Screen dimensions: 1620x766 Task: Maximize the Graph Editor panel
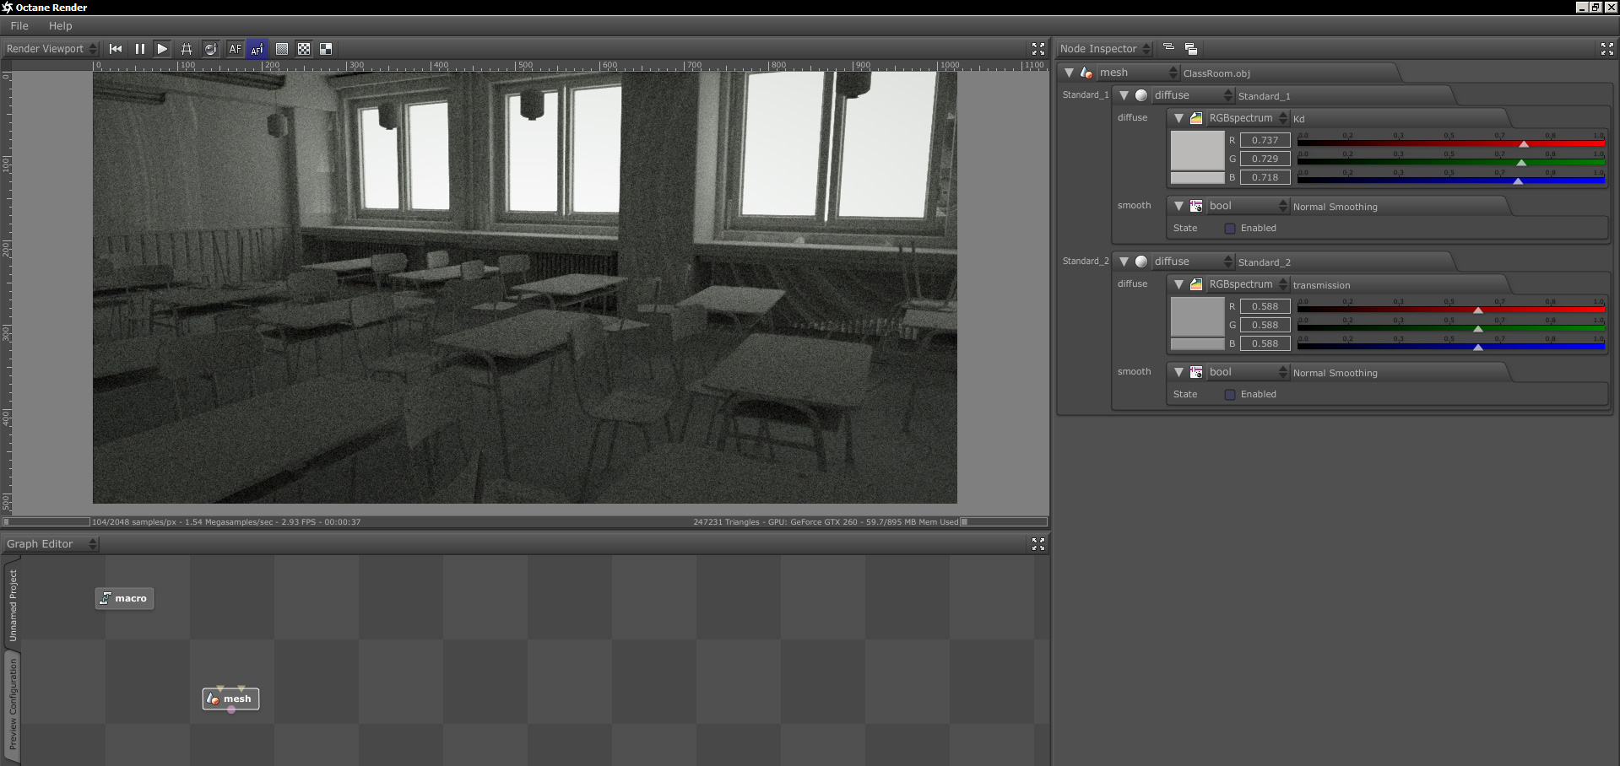click(x=1038, y=544)
